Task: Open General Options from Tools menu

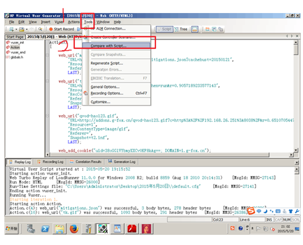Action: 116,87
